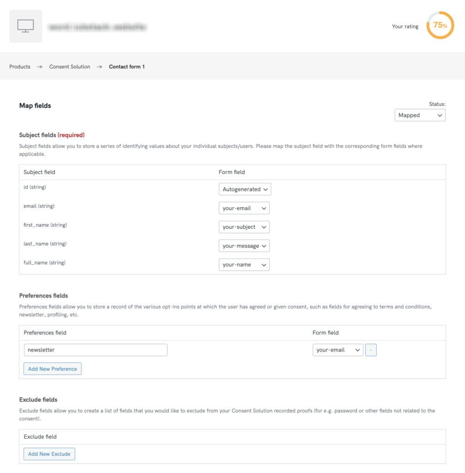Click the blurred site name header
This screenshot has height=473, width=465.
coord(97,27)
